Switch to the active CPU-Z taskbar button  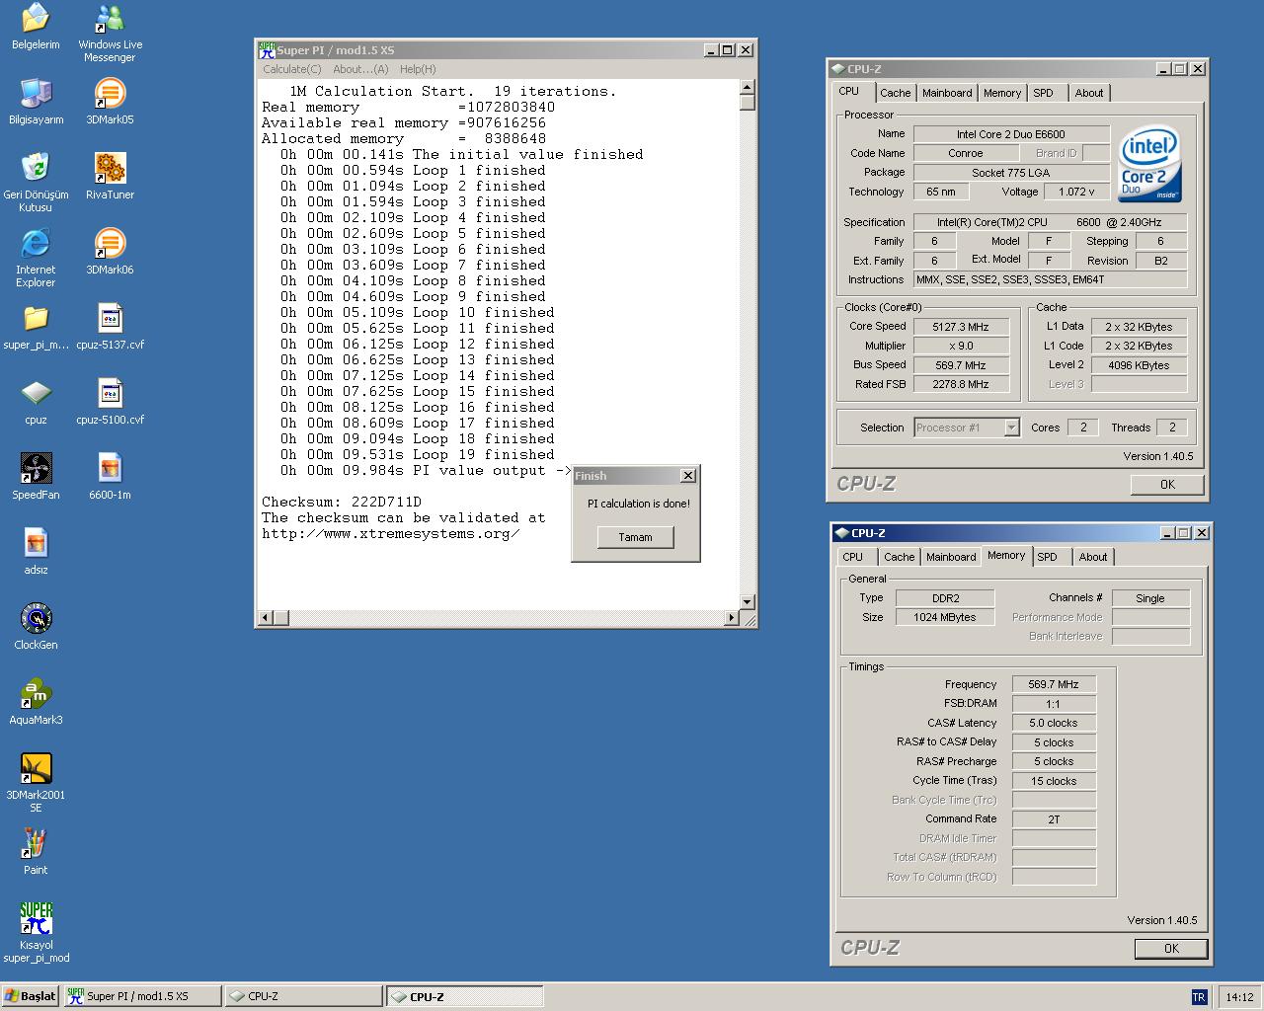coord(463,996)
